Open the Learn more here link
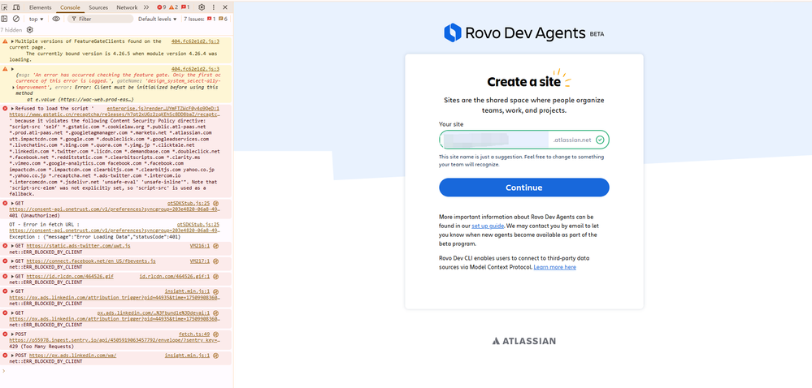This screenshot has width=812, height=388. [554, 267]
